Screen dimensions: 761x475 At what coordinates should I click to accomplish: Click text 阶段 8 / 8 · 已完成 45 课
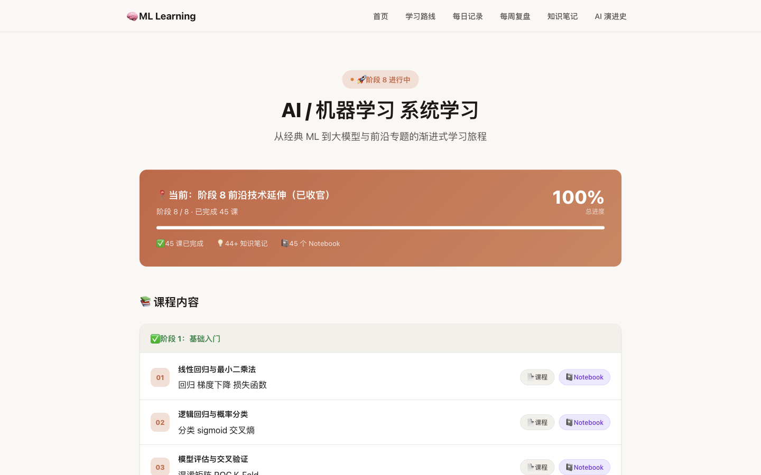click(197, 212)
